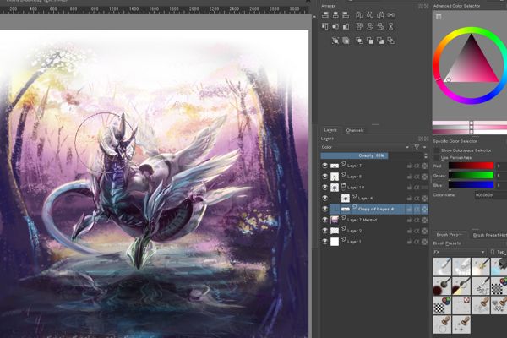Click the Color name hex input field
This screenshot has height=338, width=507.
(491, 195)
